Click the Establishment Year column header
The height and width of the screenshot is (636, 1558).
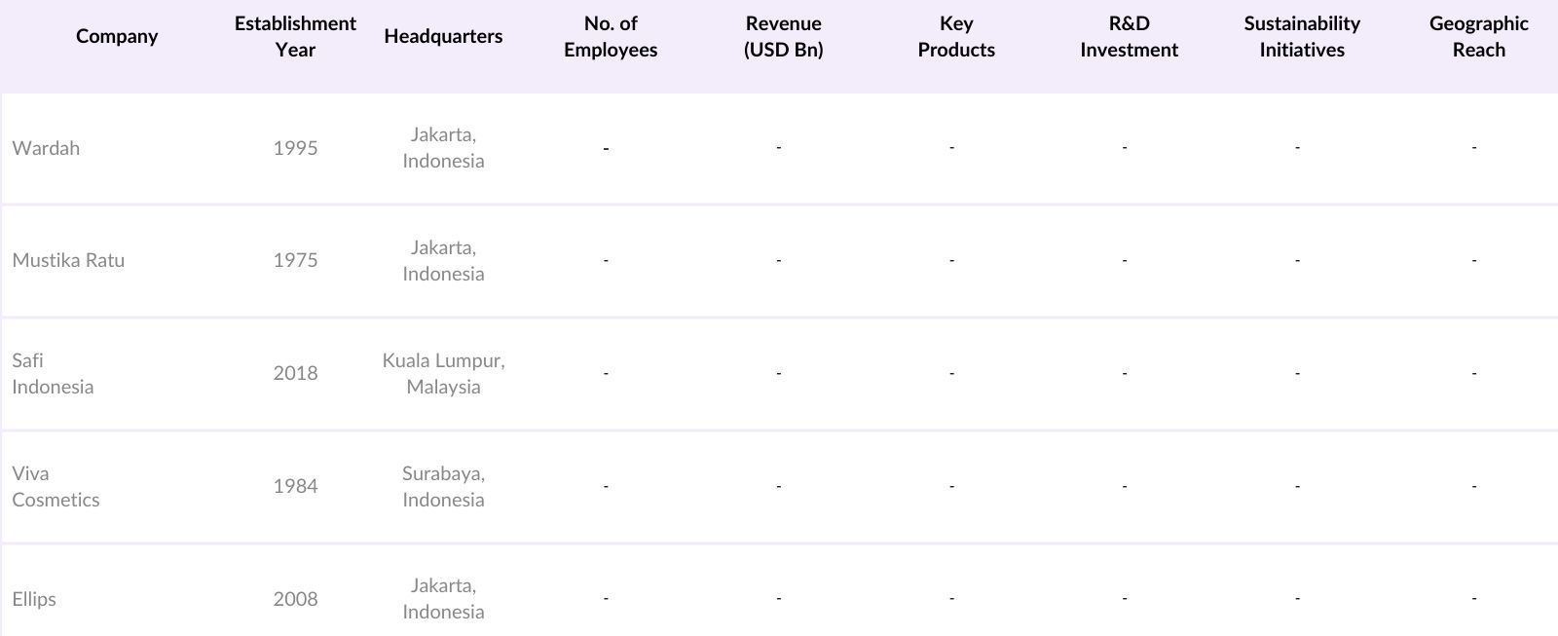295,37
